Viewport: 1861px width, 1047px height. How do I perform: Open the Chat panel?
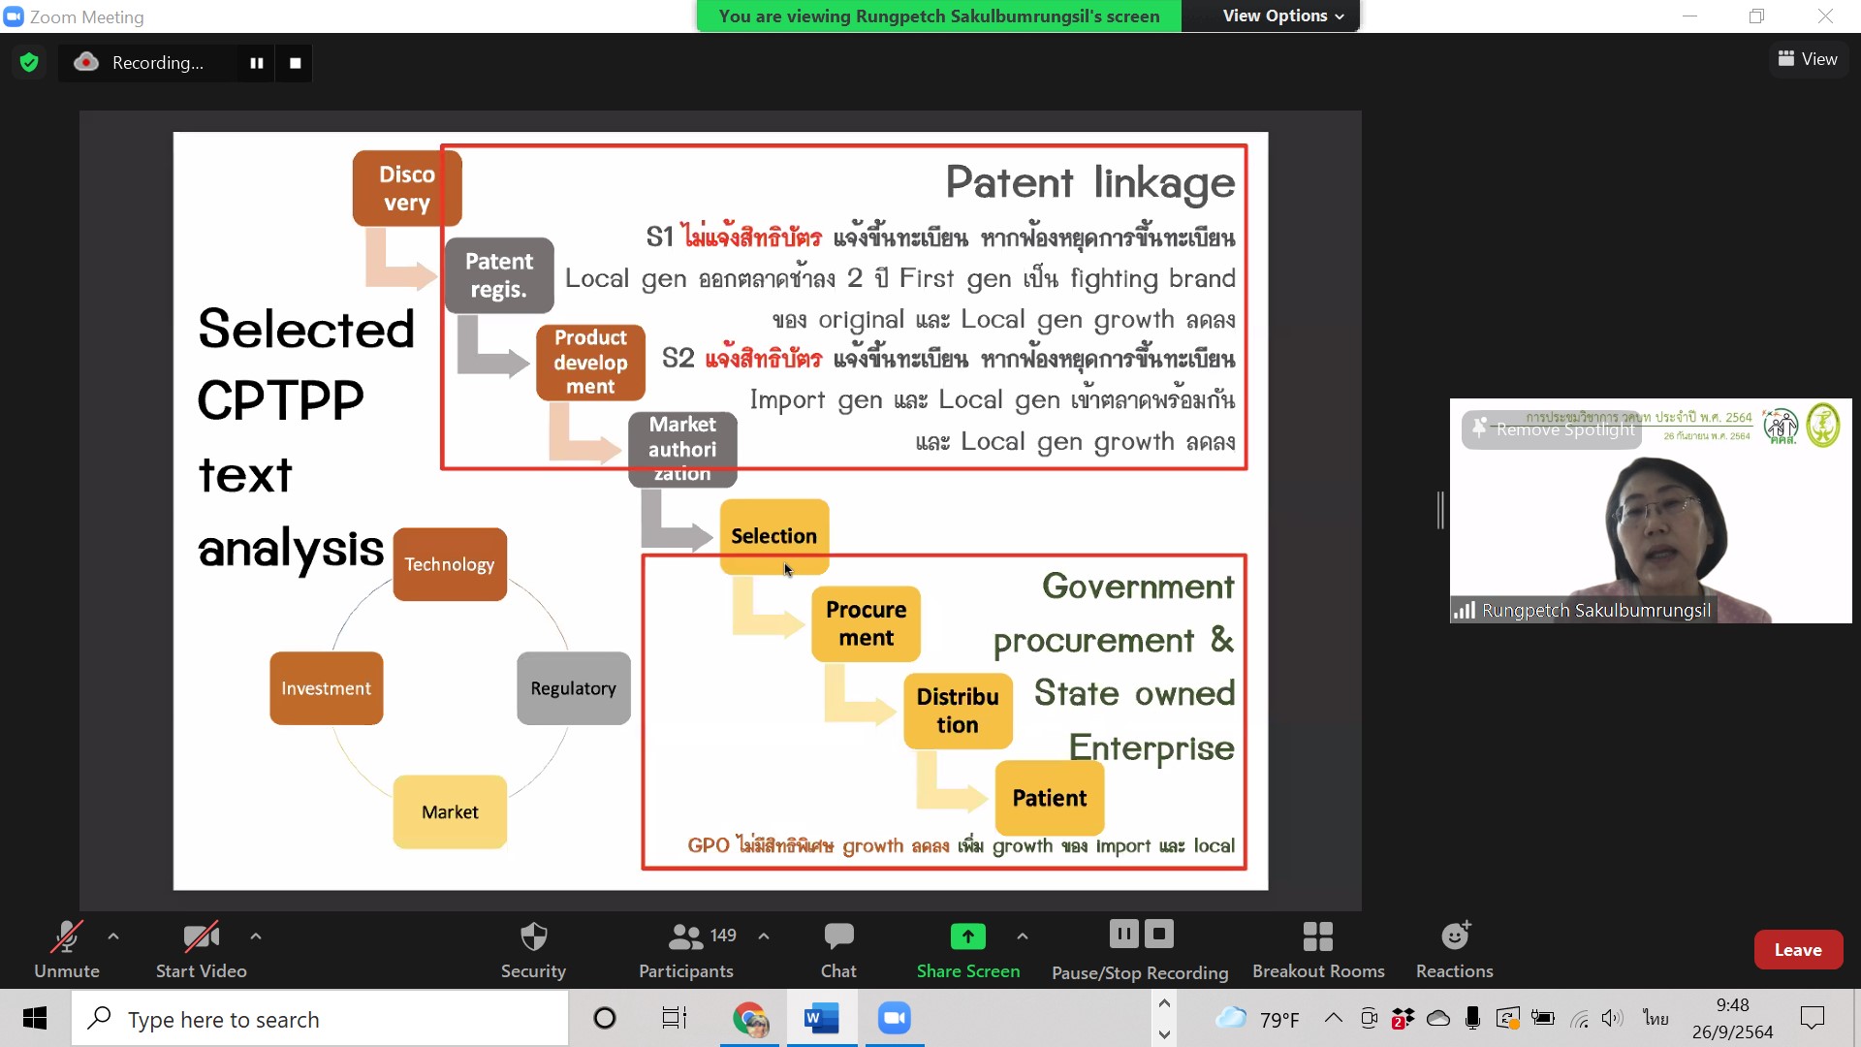[838, 949]
